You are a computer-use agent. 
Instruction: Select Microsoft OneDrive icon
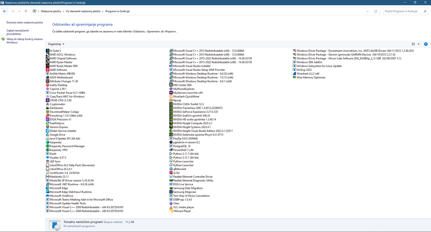point(47,196)
